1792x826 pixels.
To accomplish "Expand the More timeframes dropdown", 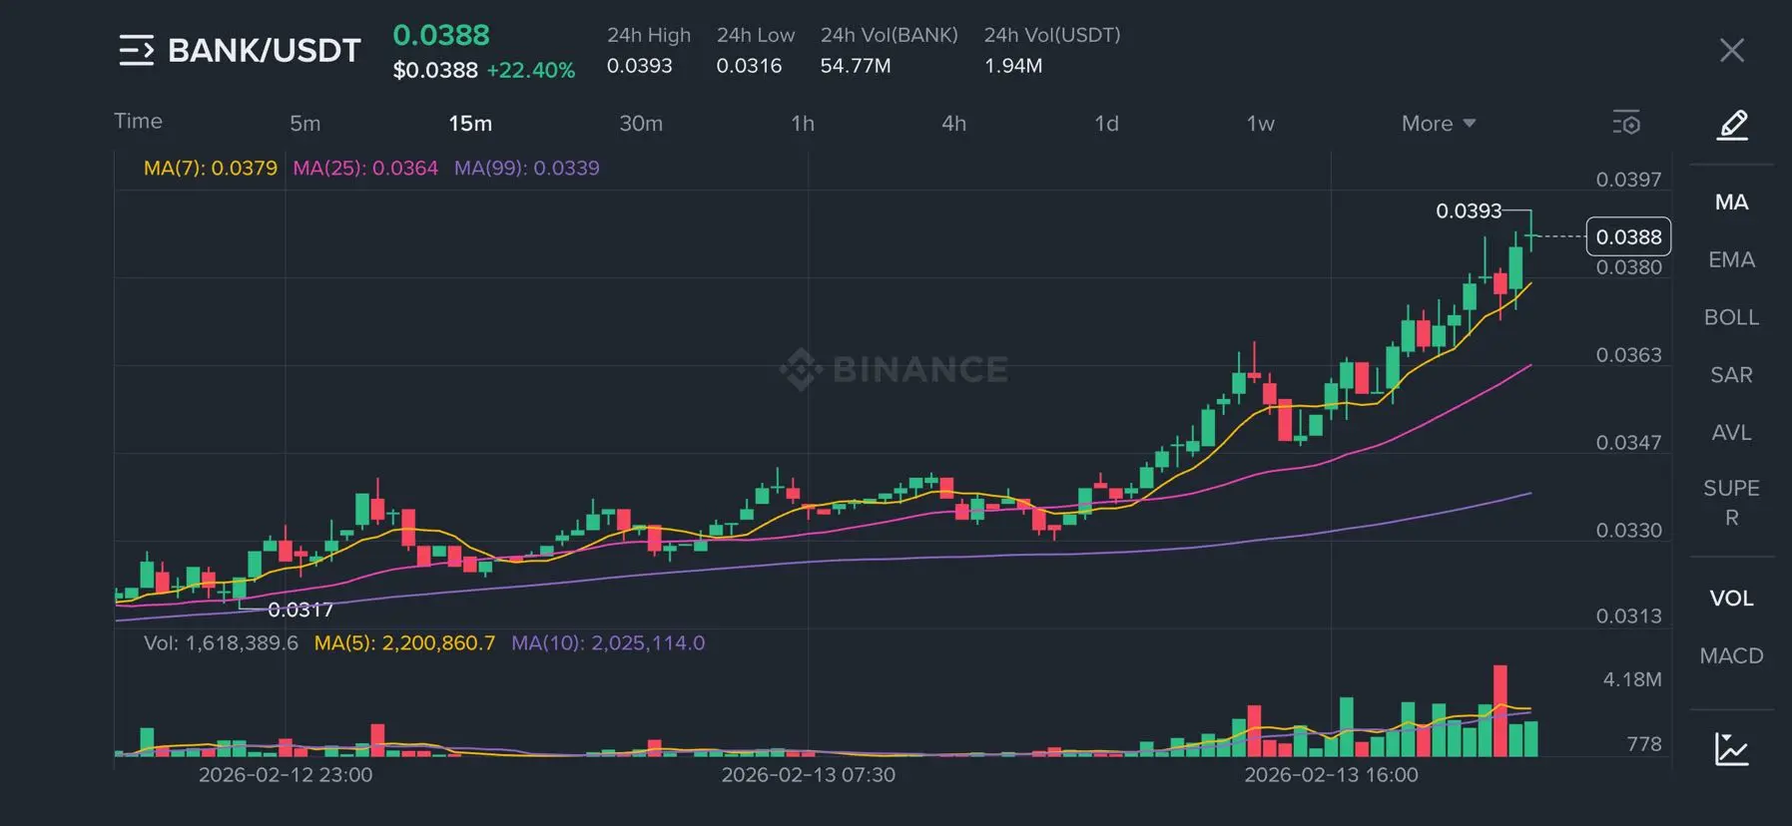I will click(1439, 124).
